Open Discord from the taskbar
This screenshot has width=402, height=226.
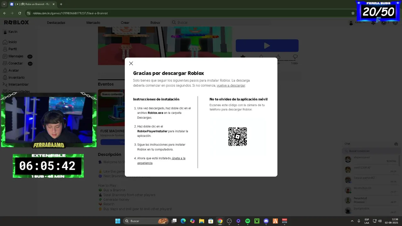[x=266, y=221]
